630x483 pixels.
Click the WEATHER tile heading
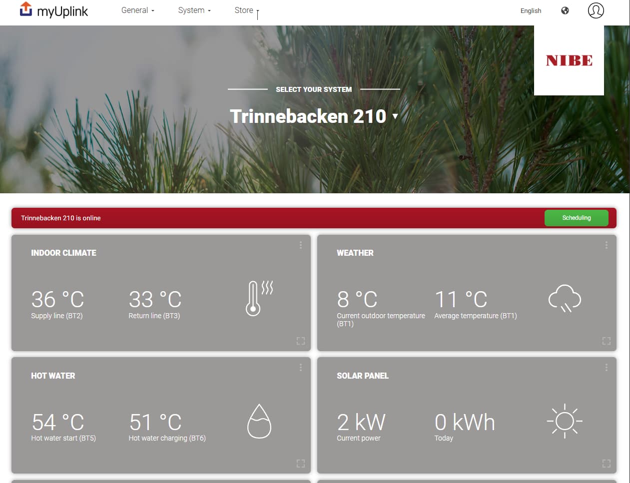pos(355,253)
